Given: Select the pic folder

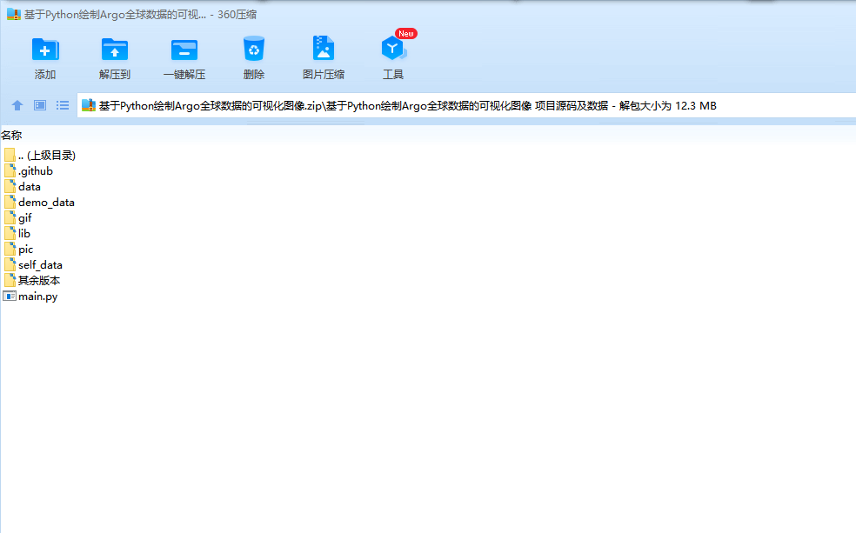Looking at the screenshot, I should click(18, 250).
